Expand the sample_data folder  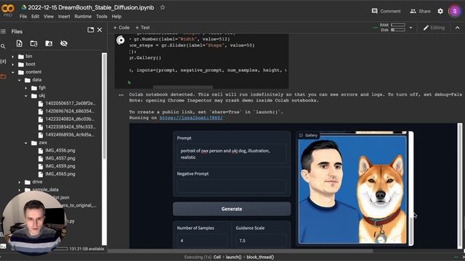tap(20, 190)
